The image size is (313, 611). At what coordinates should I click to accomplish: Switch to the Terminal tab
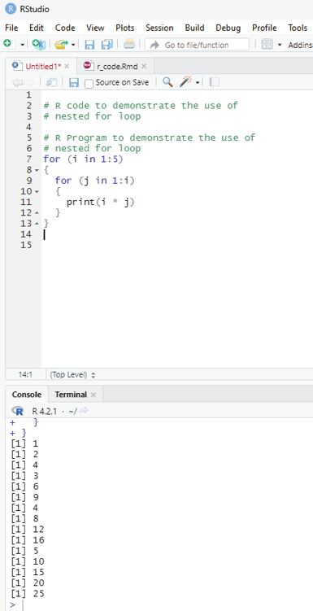point(71,395)
